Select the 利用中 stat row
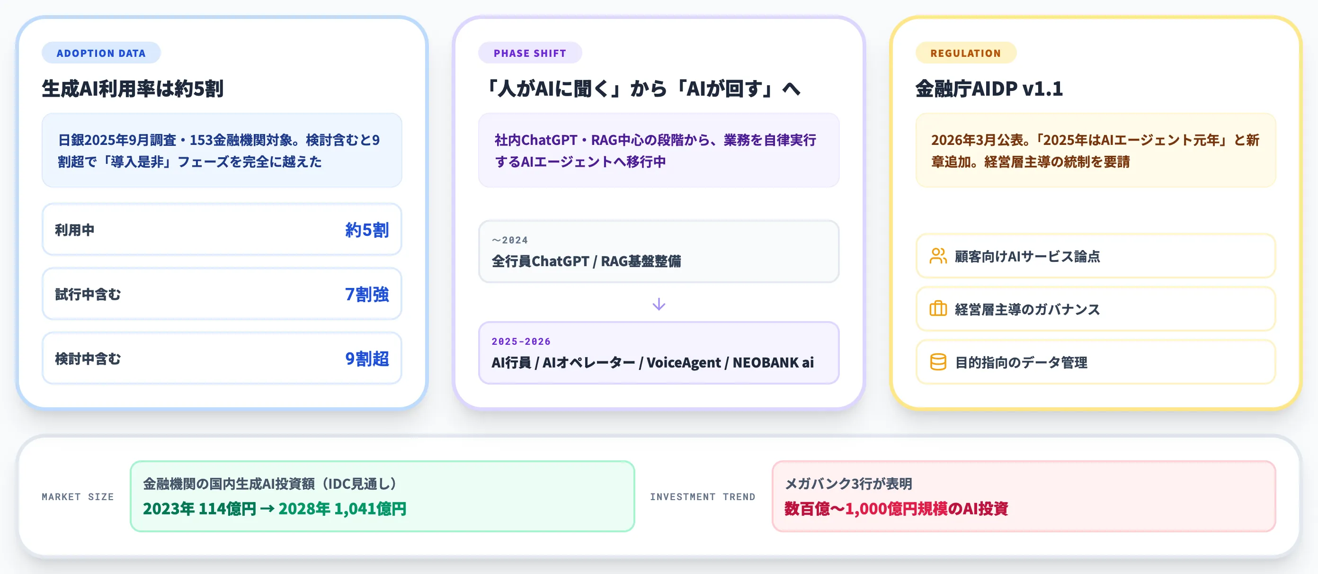Image resolution: width=1318 pixels, height=574 pixels. click(222, 229)
